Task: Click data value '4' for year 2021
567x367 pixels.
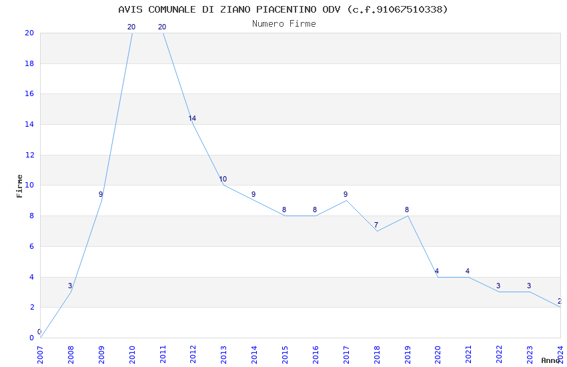Action: coord(468,271)
